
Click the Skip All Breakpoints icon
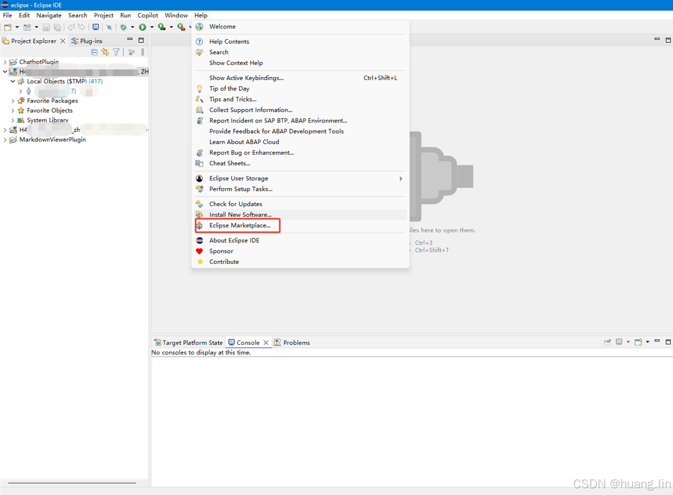pyautogui.click(x=110, y=27)
